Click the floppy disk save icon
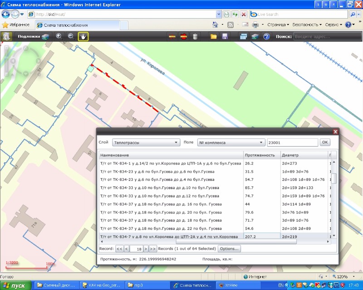The height and width of the screenshot is (290, 363). (x=225, y=37)
